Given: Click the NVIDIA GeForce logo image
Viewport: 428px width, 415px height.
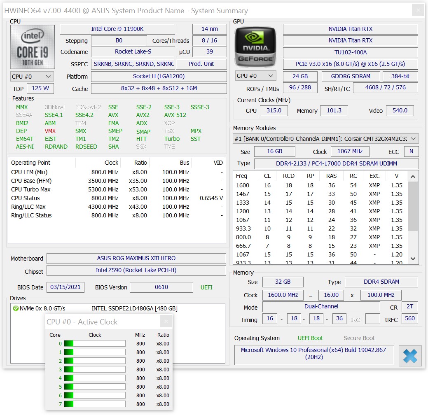Looking at the screenshot, I should point(255,47).
